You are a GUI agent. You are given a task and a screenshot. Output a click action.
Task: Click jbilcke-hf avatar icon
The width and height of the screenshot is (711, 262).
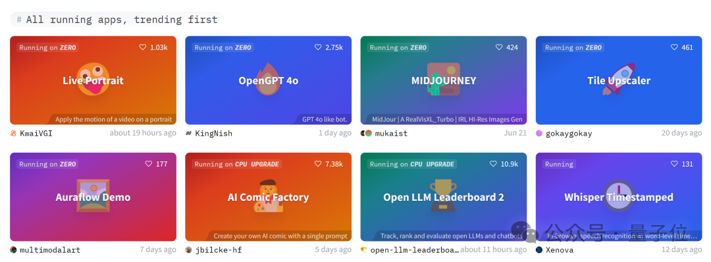coord(189,249)
